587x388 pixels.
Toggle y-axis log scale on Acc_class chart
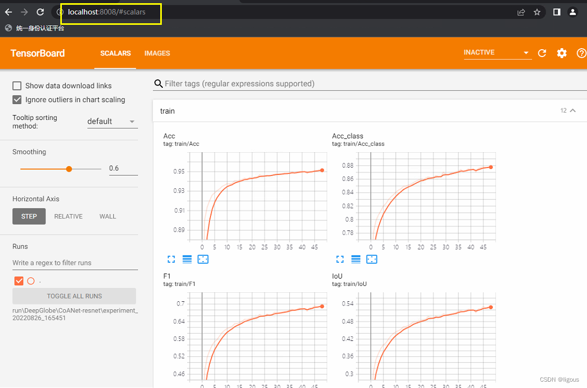[356, 260]
